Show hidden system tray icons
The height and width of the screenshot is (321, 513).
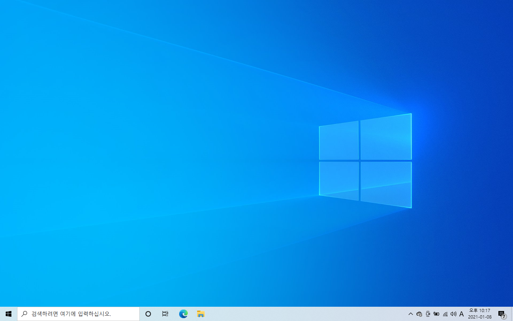(410, 314)
